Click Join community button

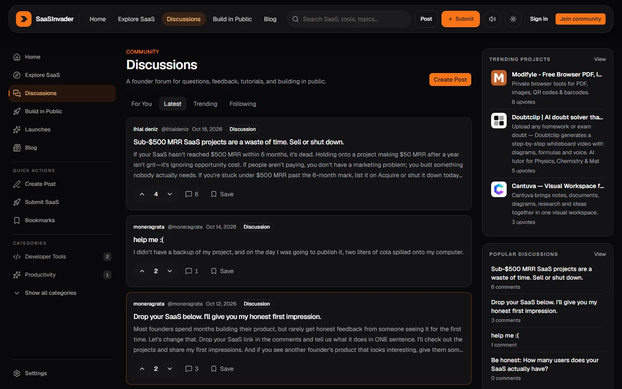(x=581, y=19)
